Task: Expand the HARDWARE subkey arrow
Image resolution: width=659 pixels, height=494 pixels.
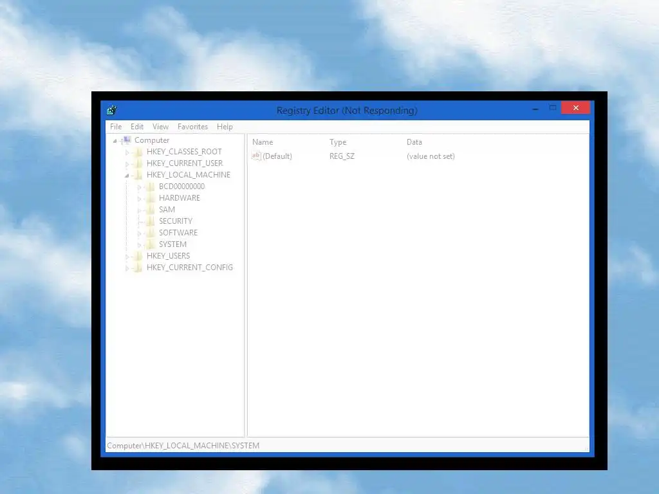Action: click(x=140, y=199)
